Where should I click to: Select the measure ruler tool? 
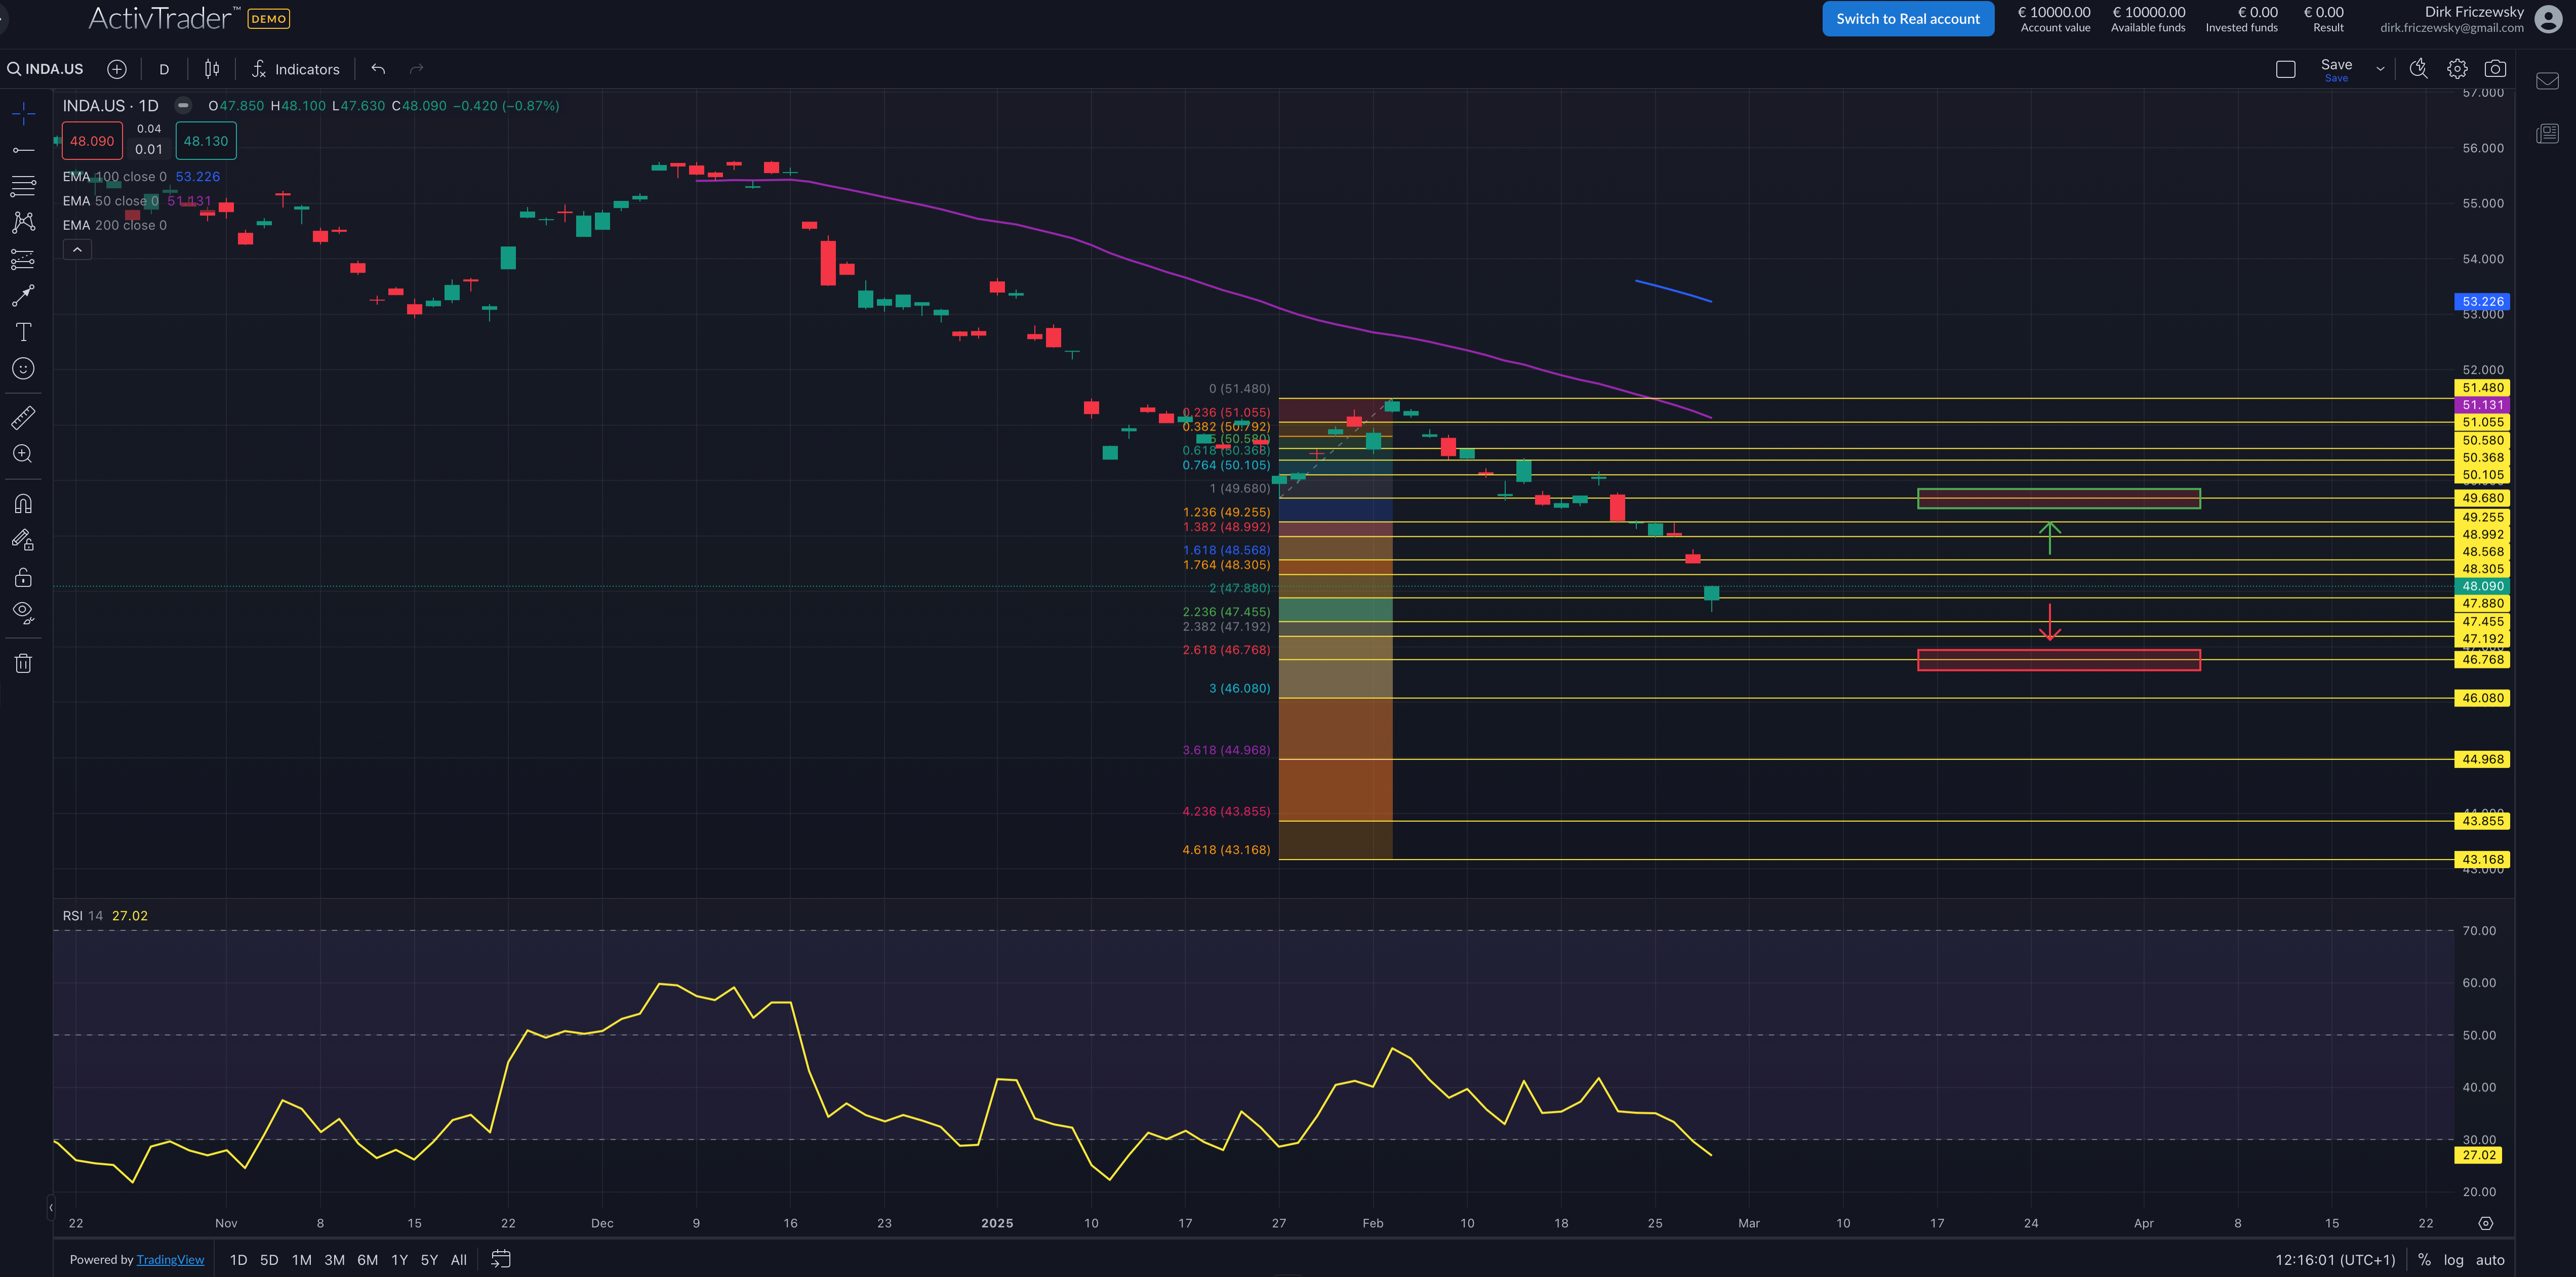click(x=23, y=417)
